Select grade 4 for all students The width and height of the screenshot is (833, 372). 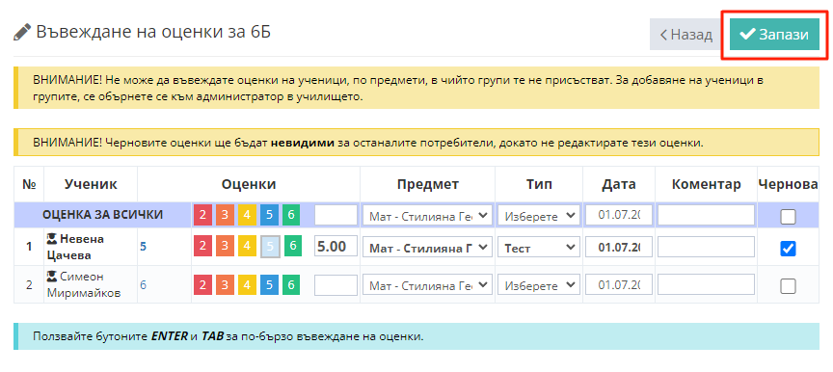click(247, 216)
